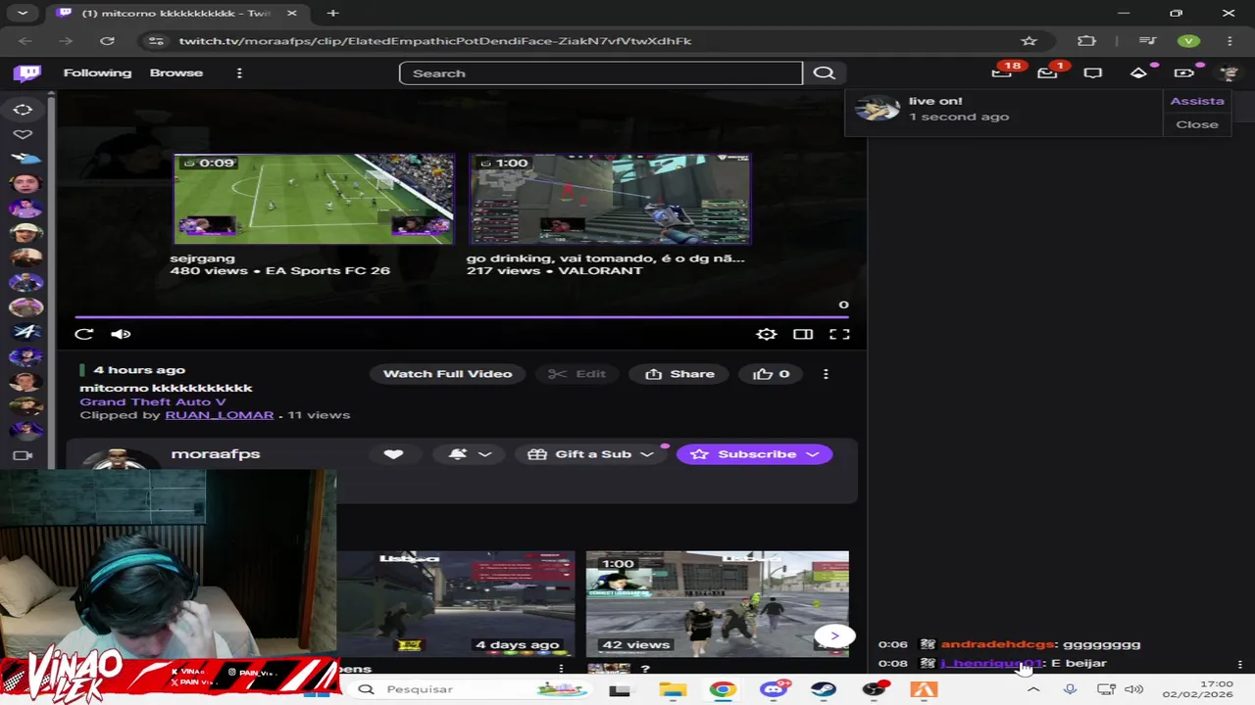
Task: Click the camera icon at sidebar bottom
Action: 24,455
